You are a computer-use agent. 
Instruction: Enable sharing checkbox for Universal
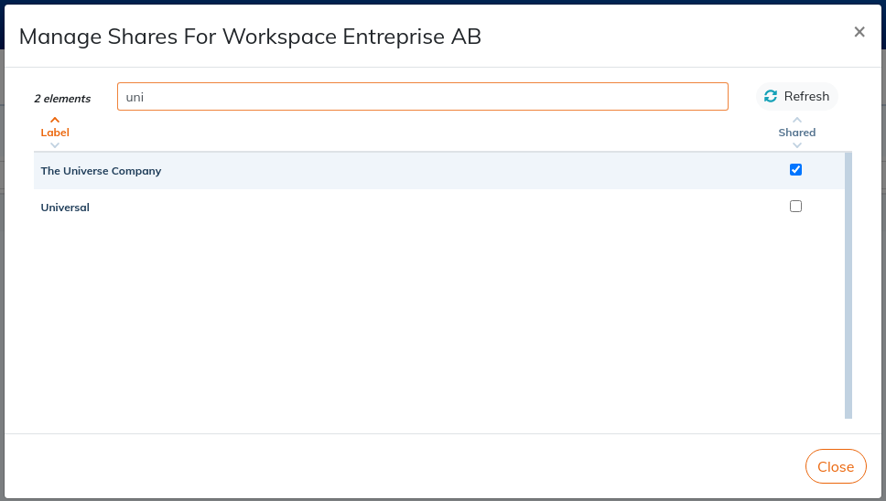click(795, 207)
